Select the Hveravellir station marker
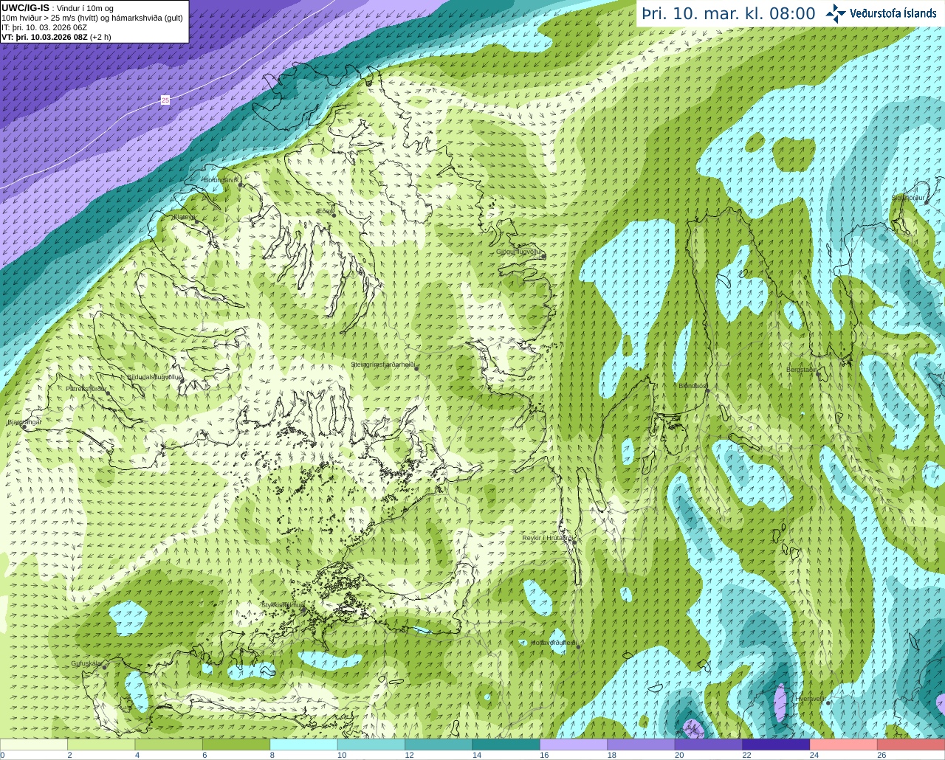Viewport: 945px width, 760px height. (x=828, y=702)
